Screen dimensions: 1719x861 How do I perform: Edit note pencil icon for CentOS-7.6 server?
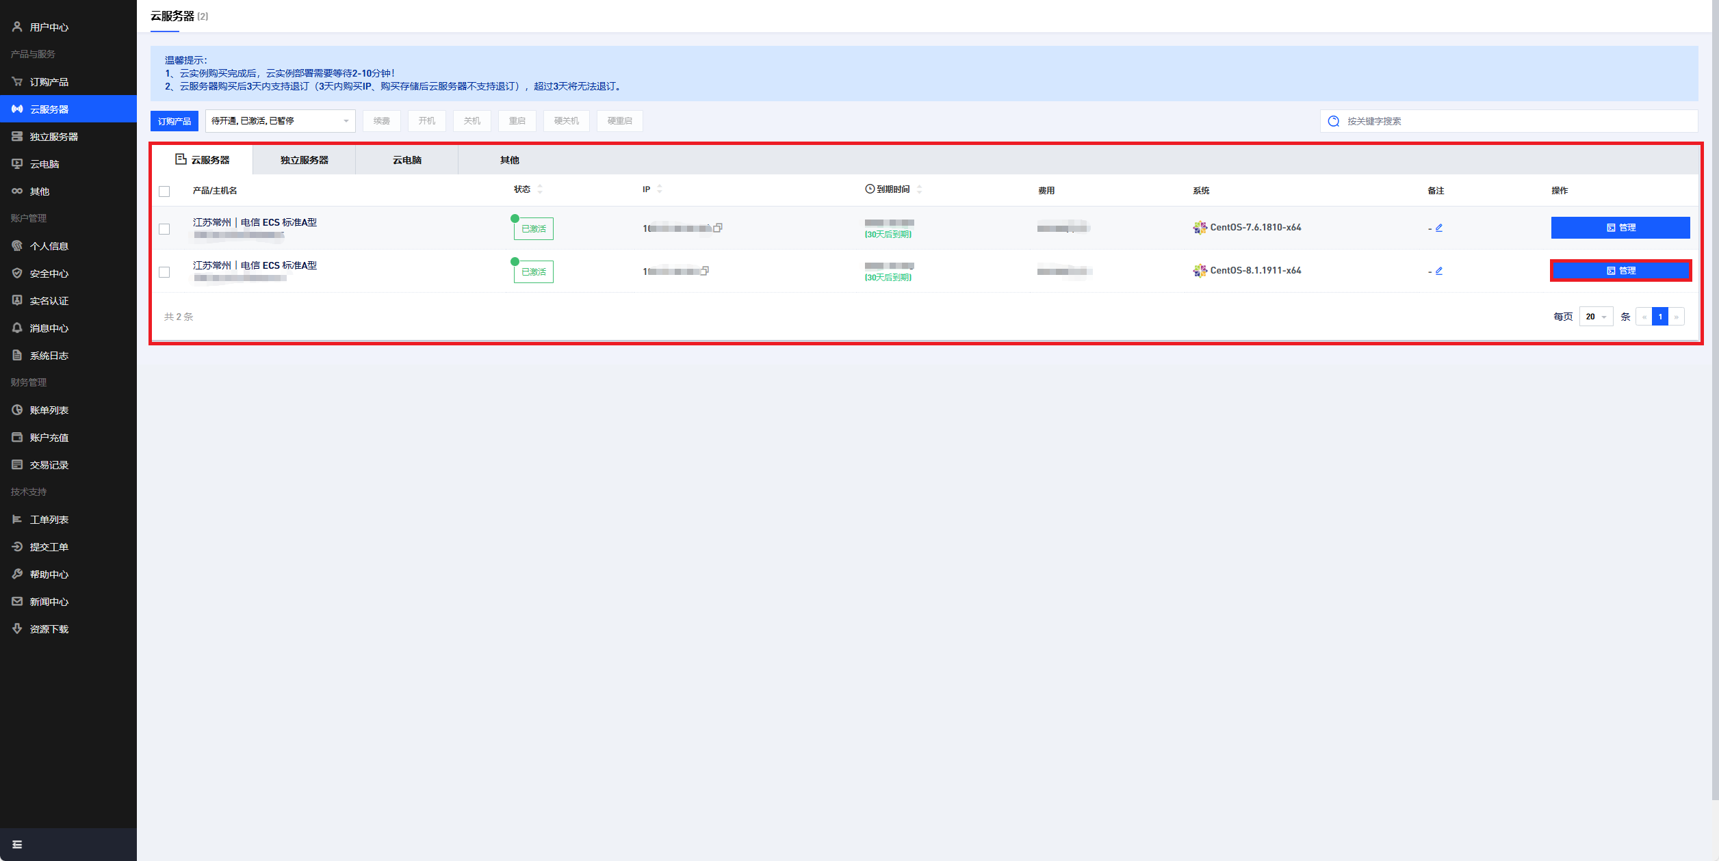click(1438, 228)
